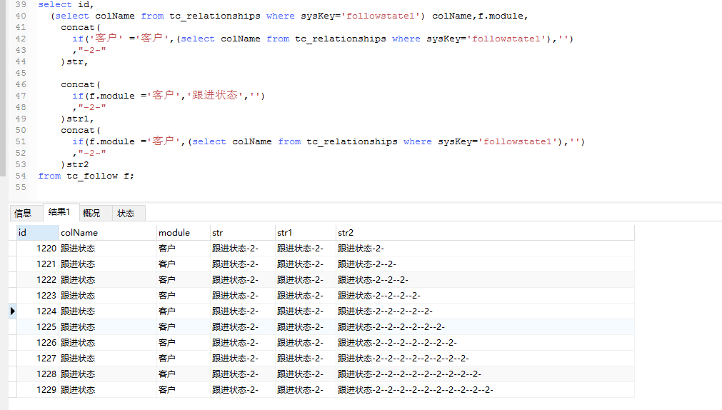
Task: Select str2 cell in row 1228
Action: coord(486,374)
